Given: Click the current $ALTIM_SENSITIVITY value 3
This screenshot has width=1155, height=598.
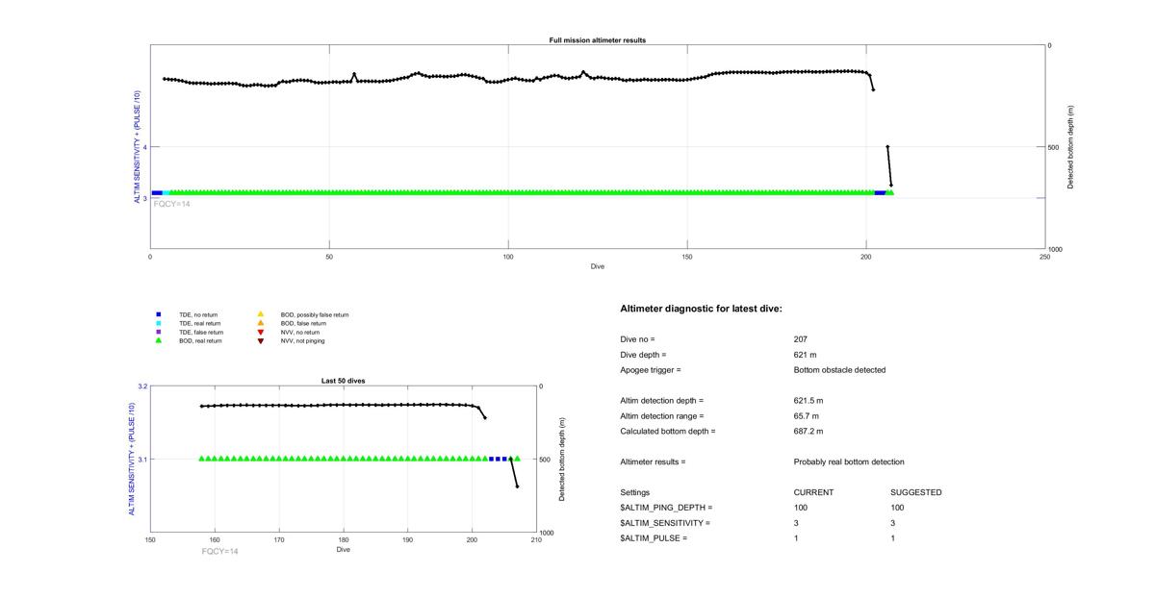Looking at the screenshot, I should pos(797,523).
